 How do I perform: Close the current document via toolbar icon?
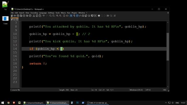[24, 16]
